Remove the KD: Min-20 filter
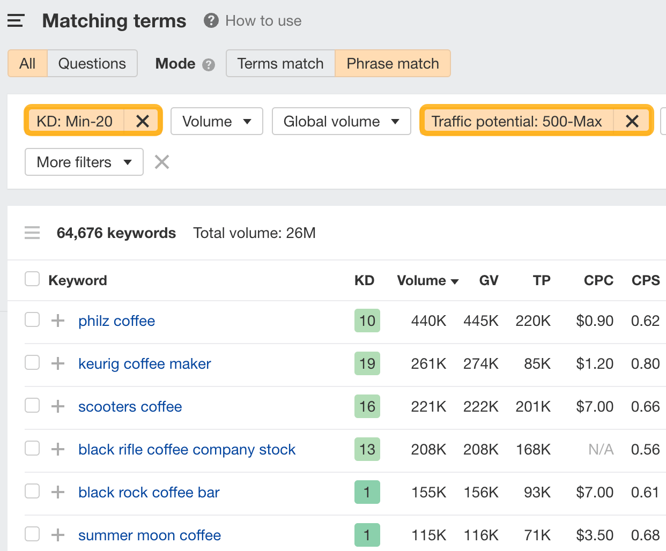The width and height of the screenshot is (666, 551). coord(142,121)
